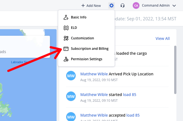Image resolution: width=183 pixels, height=121 pixels.
Task: Select Customization in the settings menu
Action: tap(86, 38)
